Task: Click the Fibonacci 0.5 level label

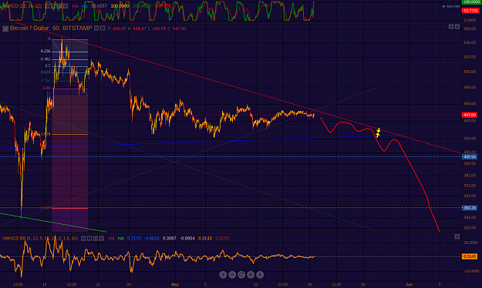Action: pyautogui.click(x=48, y=65)
